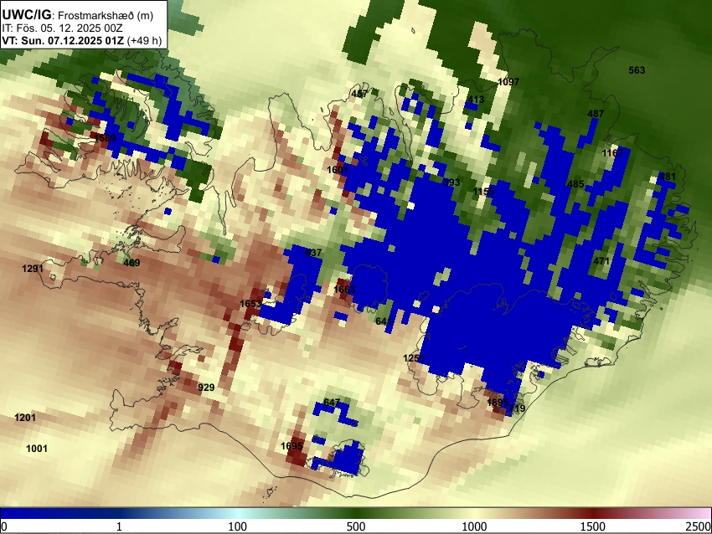Click the 481 height label

click(668, 177)
